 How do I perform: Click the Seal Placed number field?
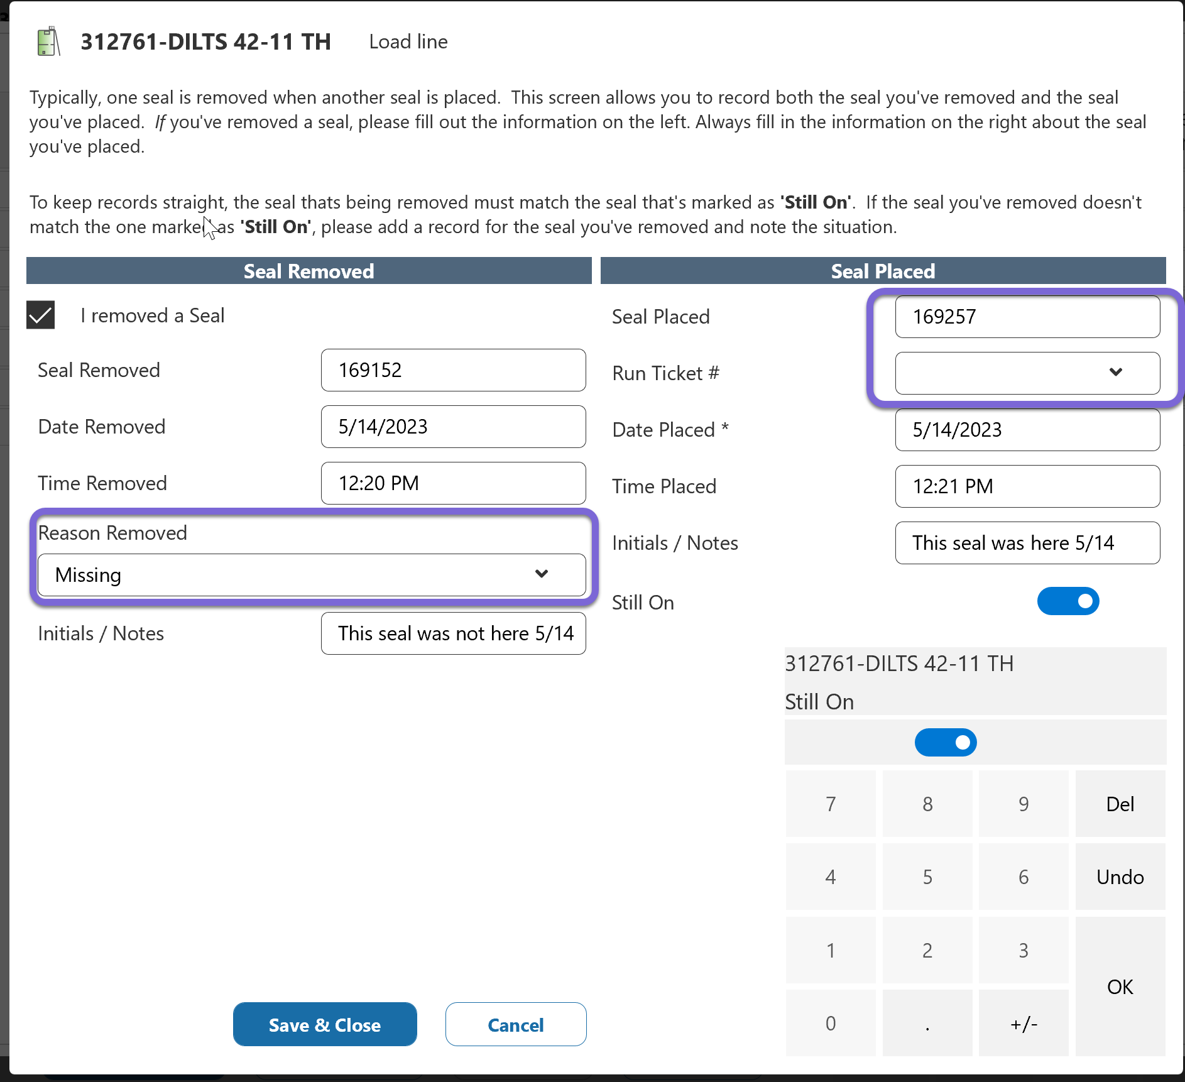click(x=1027, y=317)
